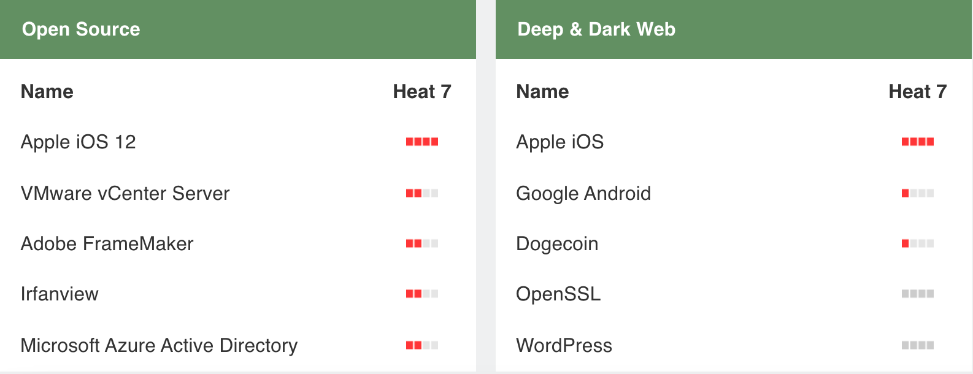
Task: Switch to the Deep & Dark Web section
Action: (x=596, y=28)
